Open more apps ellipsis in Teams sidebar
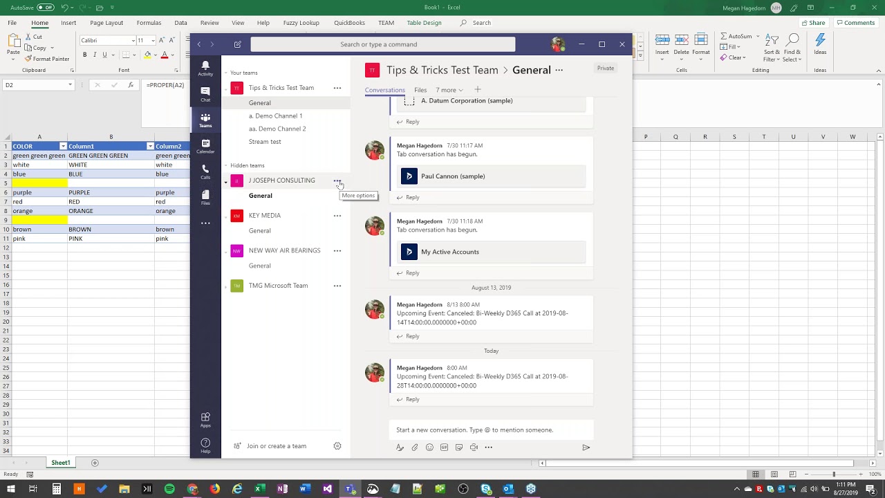This screenshot has height=498, width=885. pos(205,223)
